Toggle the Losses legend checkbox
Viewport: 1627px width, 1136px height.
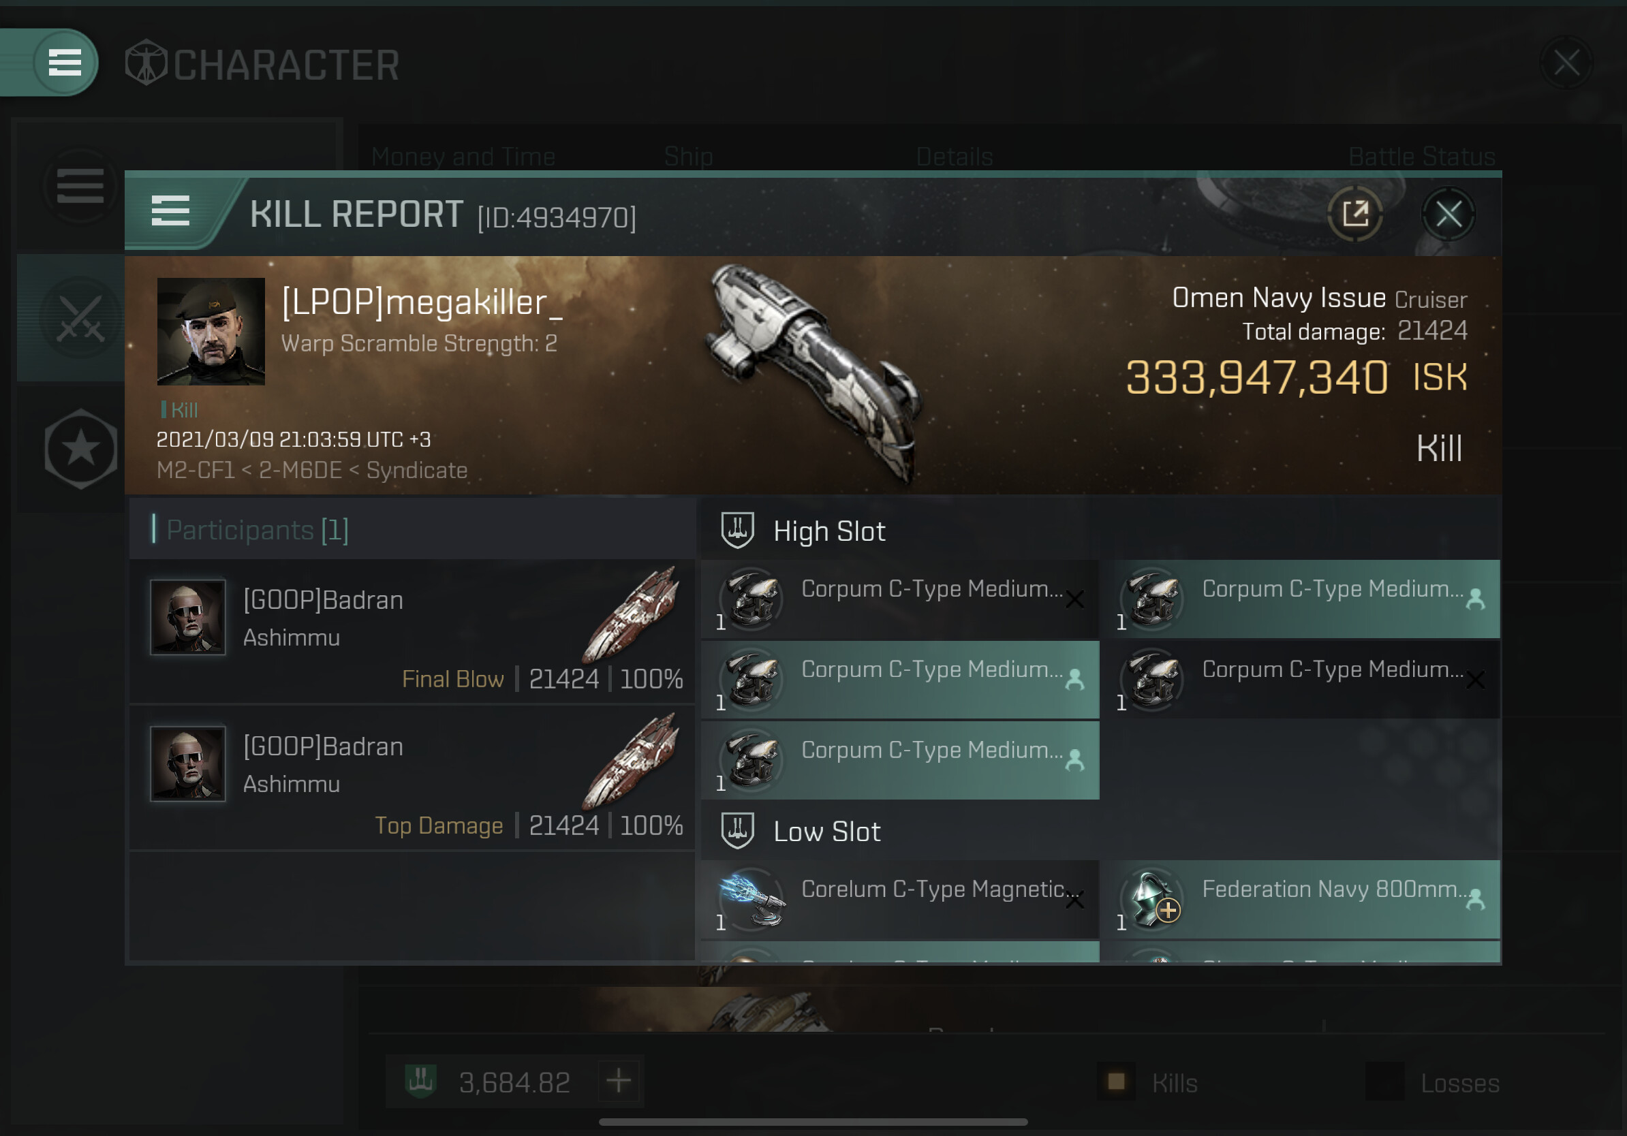click(1384, 1082)
